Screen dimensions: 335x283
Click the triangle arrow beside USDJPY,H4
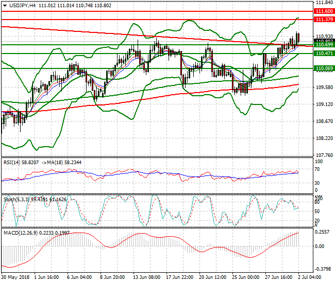pos(5,6)
